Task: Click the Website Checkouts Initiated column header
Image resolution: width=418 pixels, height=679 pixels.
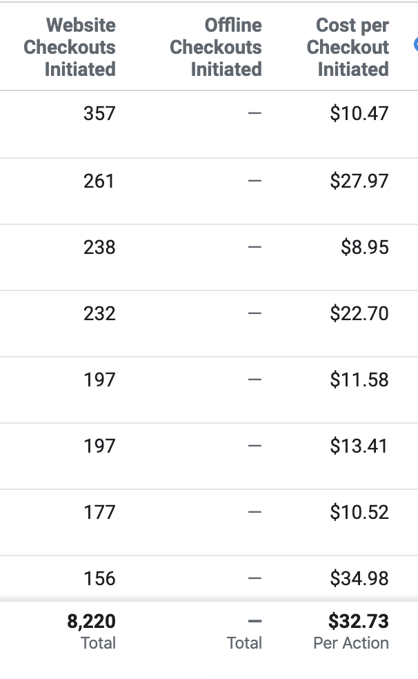Action: [70, 47]
